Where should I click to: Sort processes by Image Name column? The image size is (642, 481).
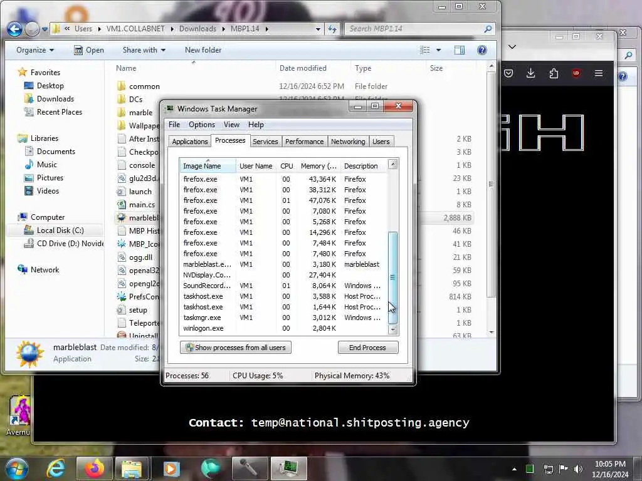click(x=208, y=165)
